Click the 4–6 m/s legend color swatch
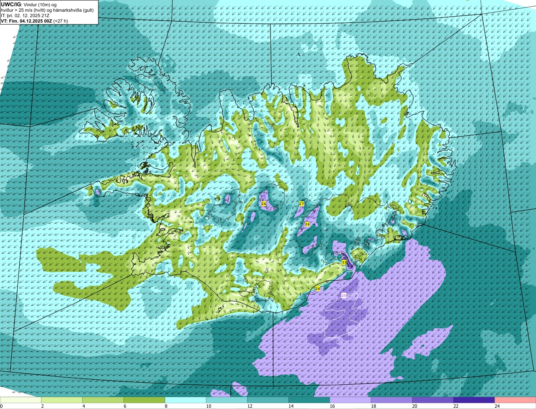This screenshot has width=536, height=409. tap(103, 400)
